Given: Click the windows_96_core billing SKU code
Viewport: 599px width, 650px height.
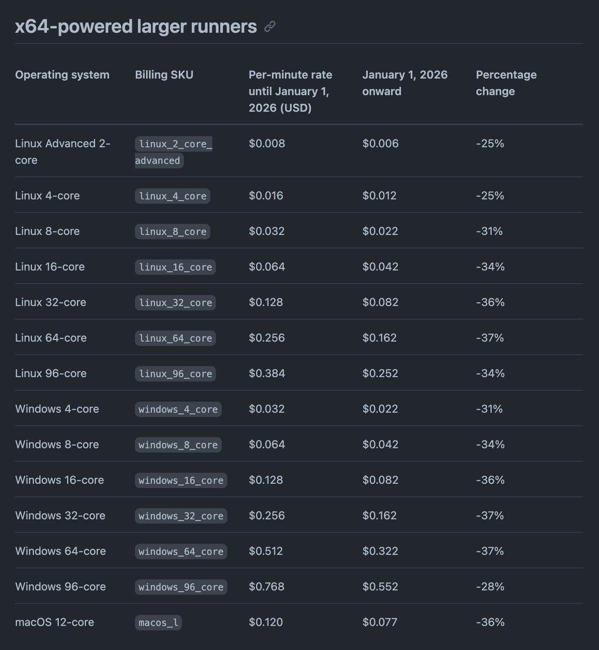Looking at the screenshot, I should pos(181,587).
